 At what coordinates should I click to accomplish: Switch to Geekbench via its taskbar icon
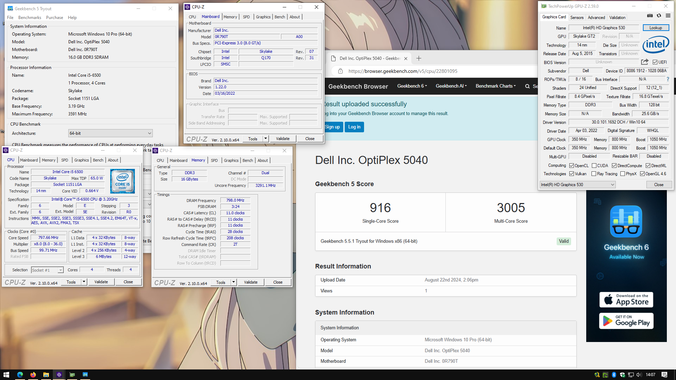pyautogui.click(x=85, y=375)
